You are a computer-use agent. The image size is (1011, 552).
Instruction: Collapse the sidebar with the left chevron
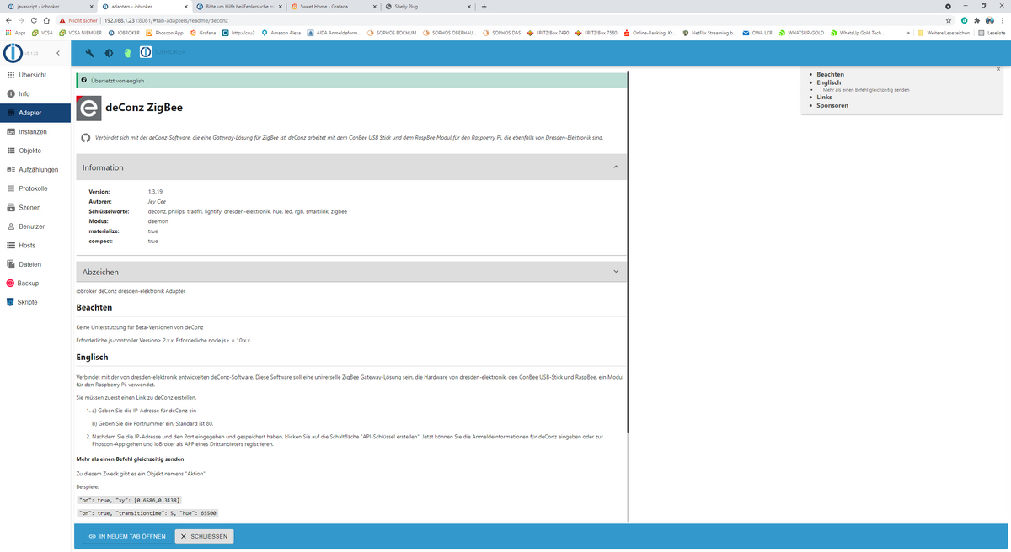point(57,53)
